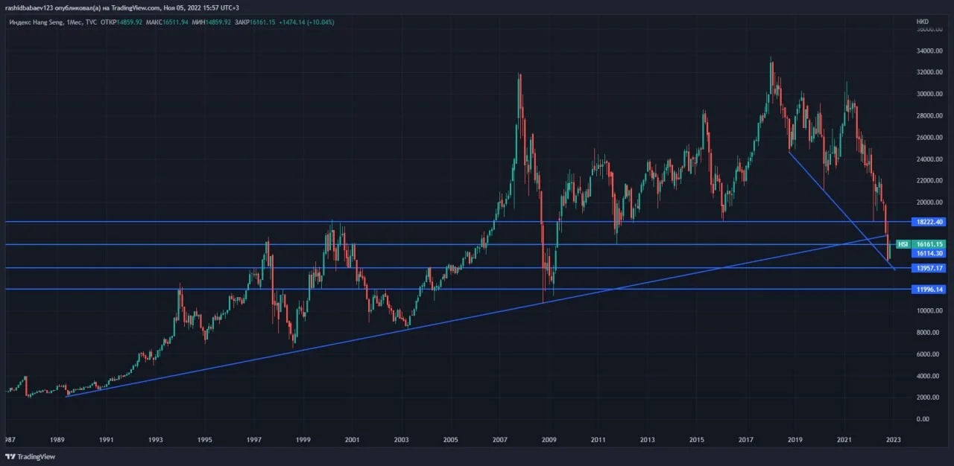Click the 26000.00 price axis label
Screen dimensions: 954x466
(x=929, y=138)
